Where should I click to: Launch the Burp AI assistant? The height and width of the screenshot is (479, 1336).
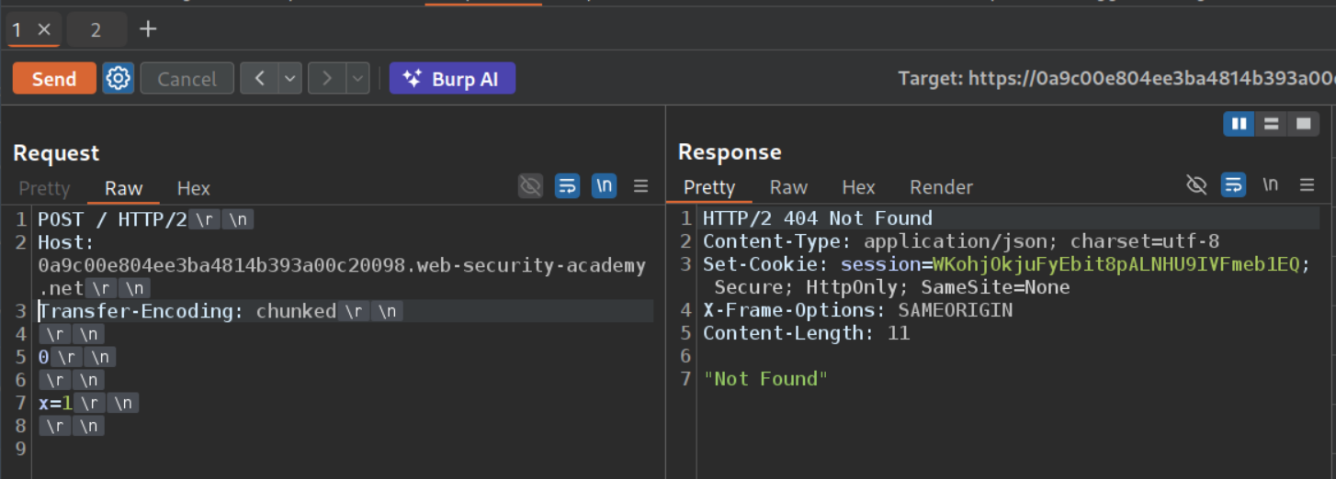pyautogui.click(x=452, y=79)
